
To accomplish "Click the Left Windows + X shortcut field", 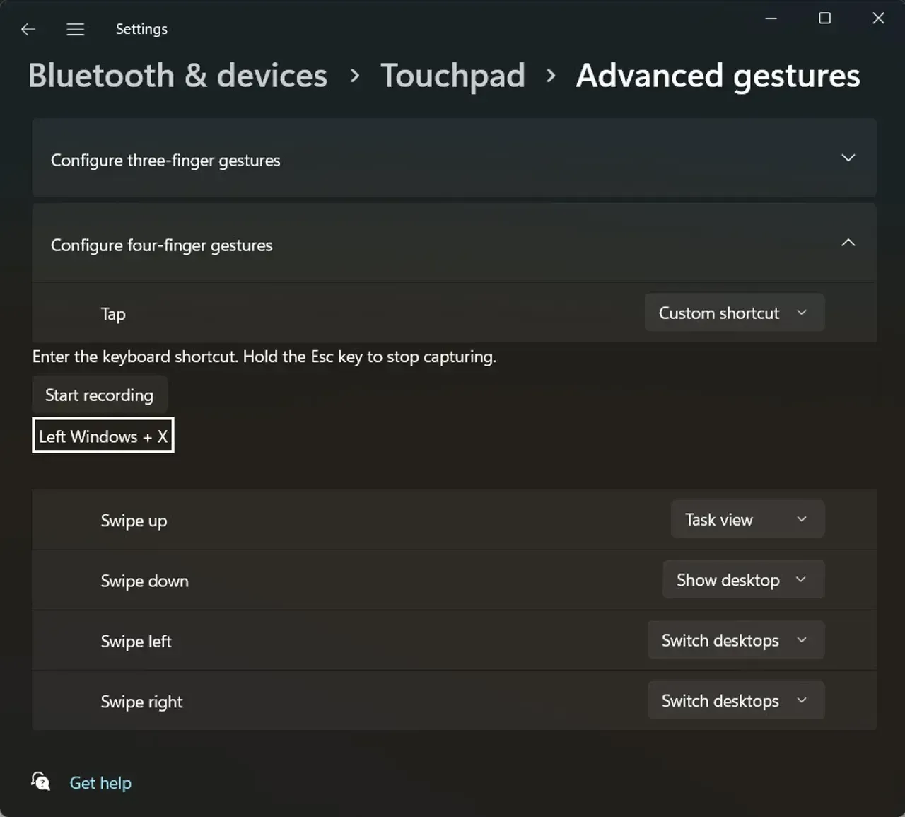I will [103, 436].
